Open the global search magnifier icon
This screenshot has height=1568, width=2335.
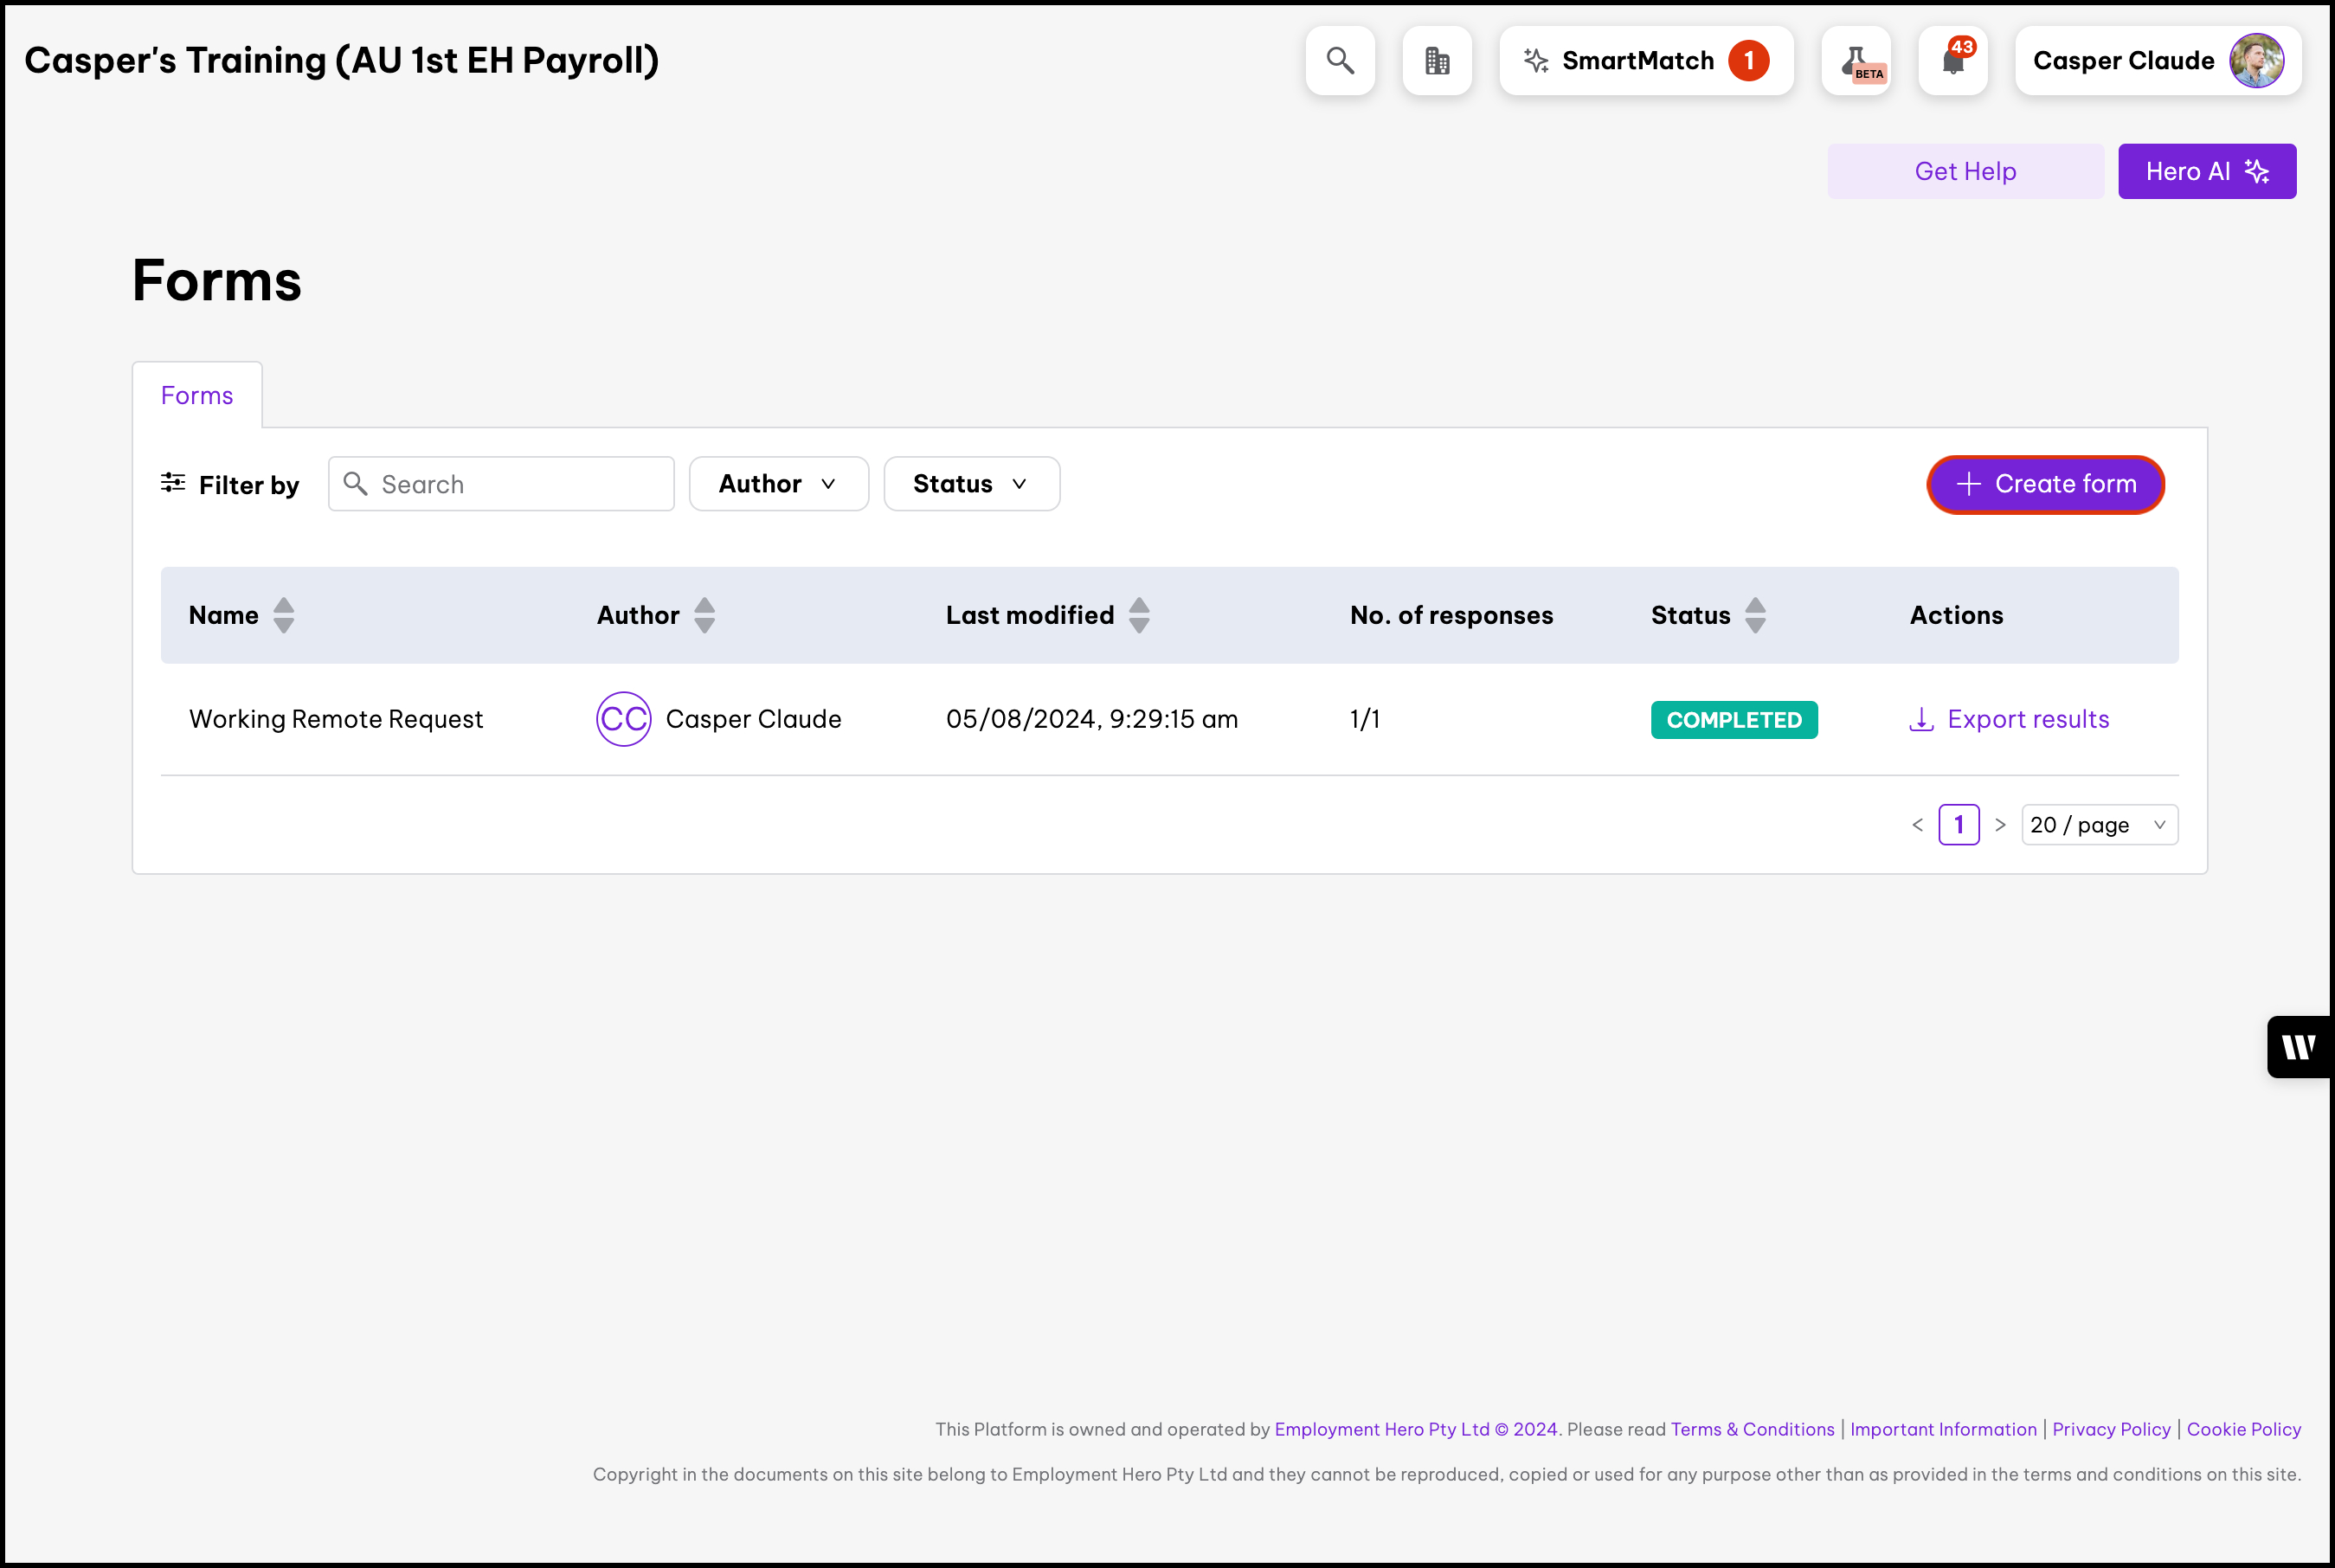[1340, 61]
